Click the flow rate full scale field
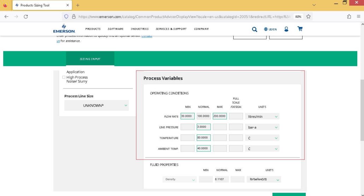 click(236, 116)
